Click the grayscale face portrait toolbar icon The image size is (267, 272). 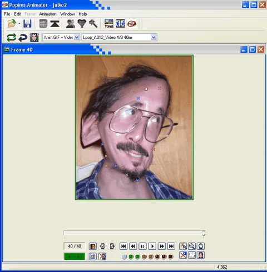[x=43, y=24]
